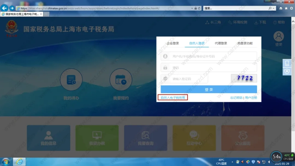Open the 公众服务 orange tile
Viewport: 295px width, 166px height.
[x=243, y=138]
